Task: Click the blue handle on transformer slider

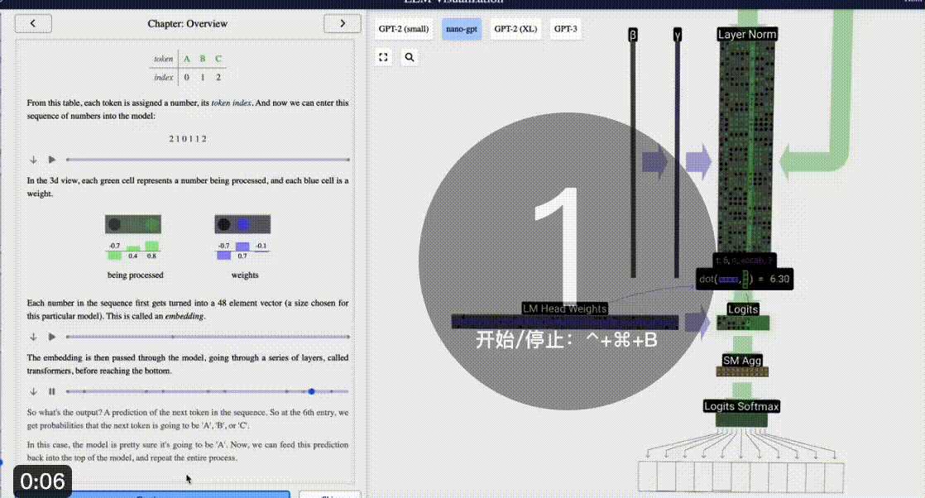Action: (x=311, y=391)
